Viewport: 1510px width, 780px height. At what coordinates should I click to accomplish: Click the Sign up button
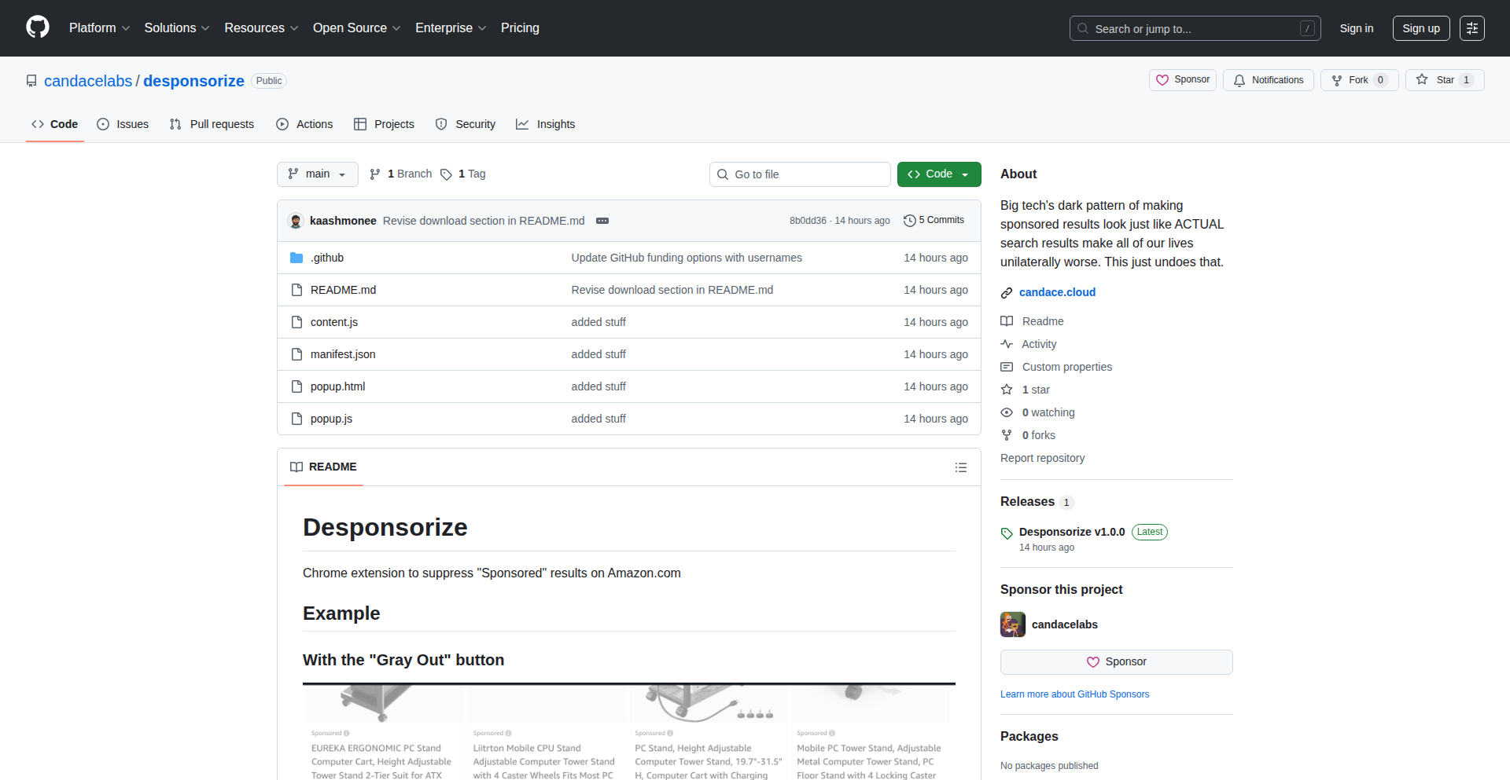click(1421, 28)
